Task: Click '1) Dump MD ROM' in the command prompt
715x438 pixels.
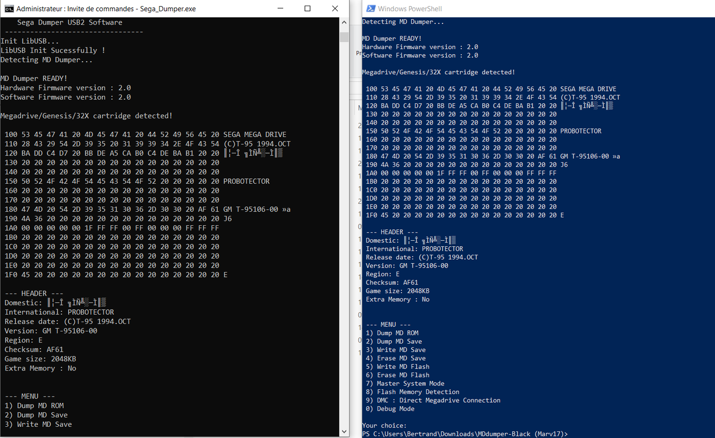Action: [34, 406]
